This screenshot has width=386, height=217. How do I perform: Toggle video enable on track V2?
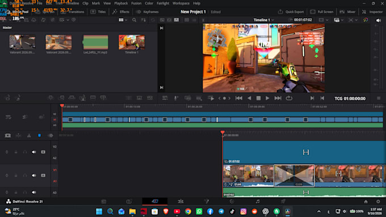pos(43,152)
